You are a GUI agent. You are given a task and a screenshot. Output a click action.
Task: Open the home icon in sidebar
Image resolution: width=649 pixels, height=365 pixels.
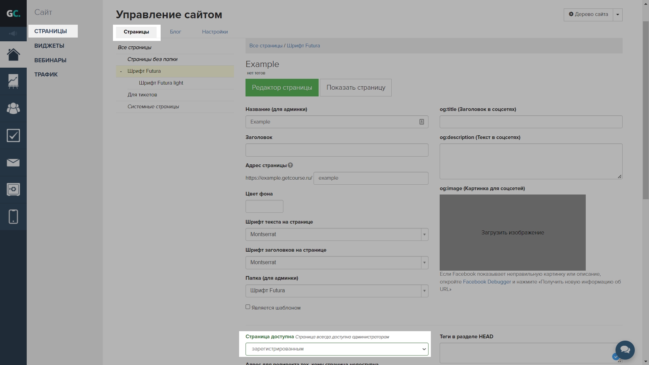[x=13, y=54]
